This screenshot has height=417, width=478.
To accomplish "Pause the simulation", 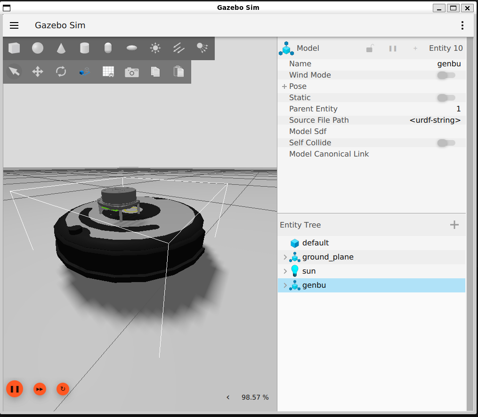I will [15, 389].
